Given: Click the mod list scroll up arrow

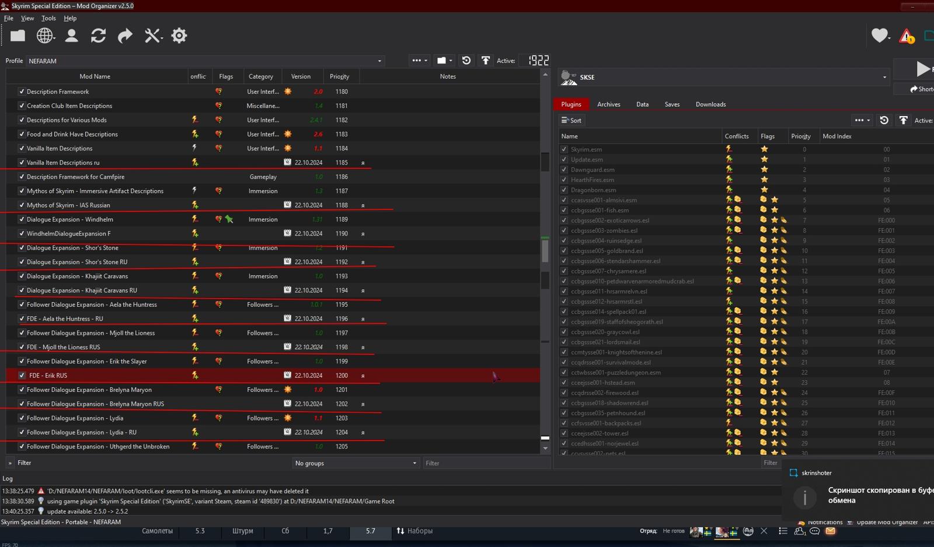Looking at the screenshot, I should (545, 75).
